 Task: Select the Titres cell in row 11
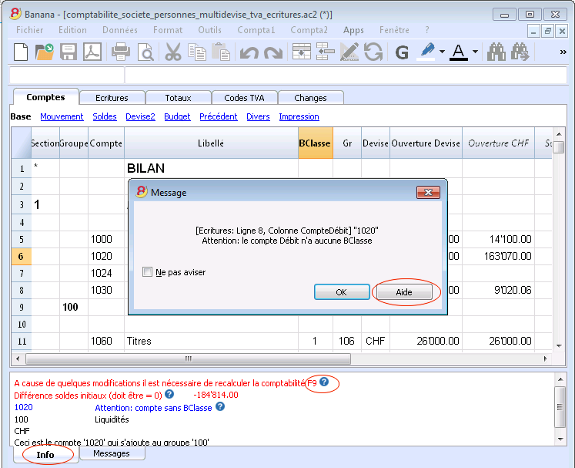click(x=211, y=341)
